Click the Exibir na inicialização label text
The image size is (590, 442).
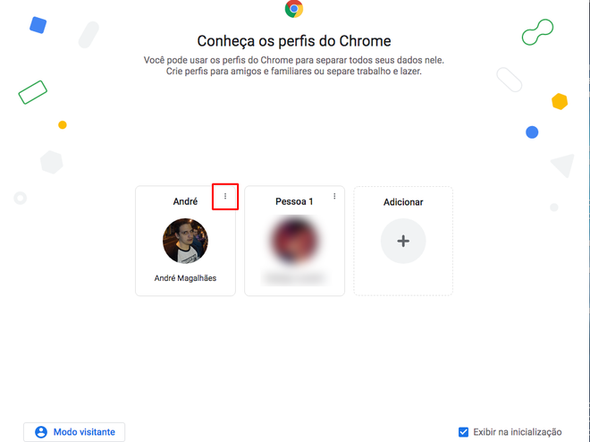point(518,432)
